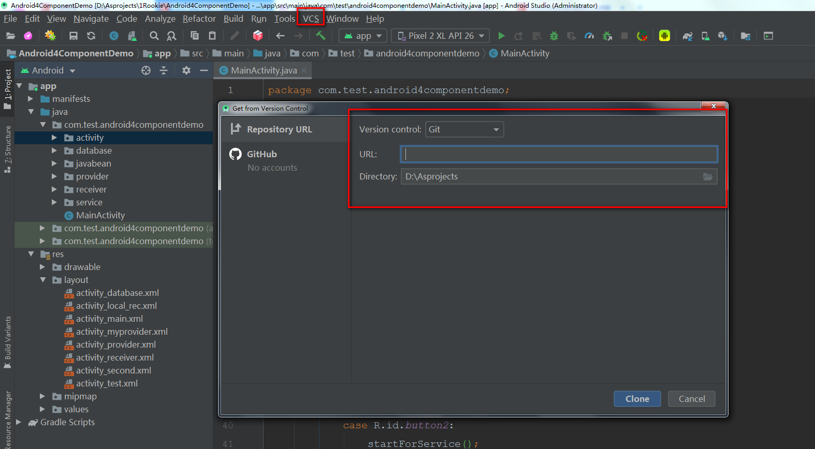Click the Synchronize refresh icon

pos(91,36)
